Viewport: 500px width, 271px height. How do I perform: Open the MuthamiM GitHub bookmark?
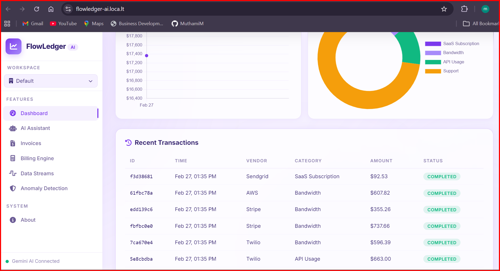(188, 24)
